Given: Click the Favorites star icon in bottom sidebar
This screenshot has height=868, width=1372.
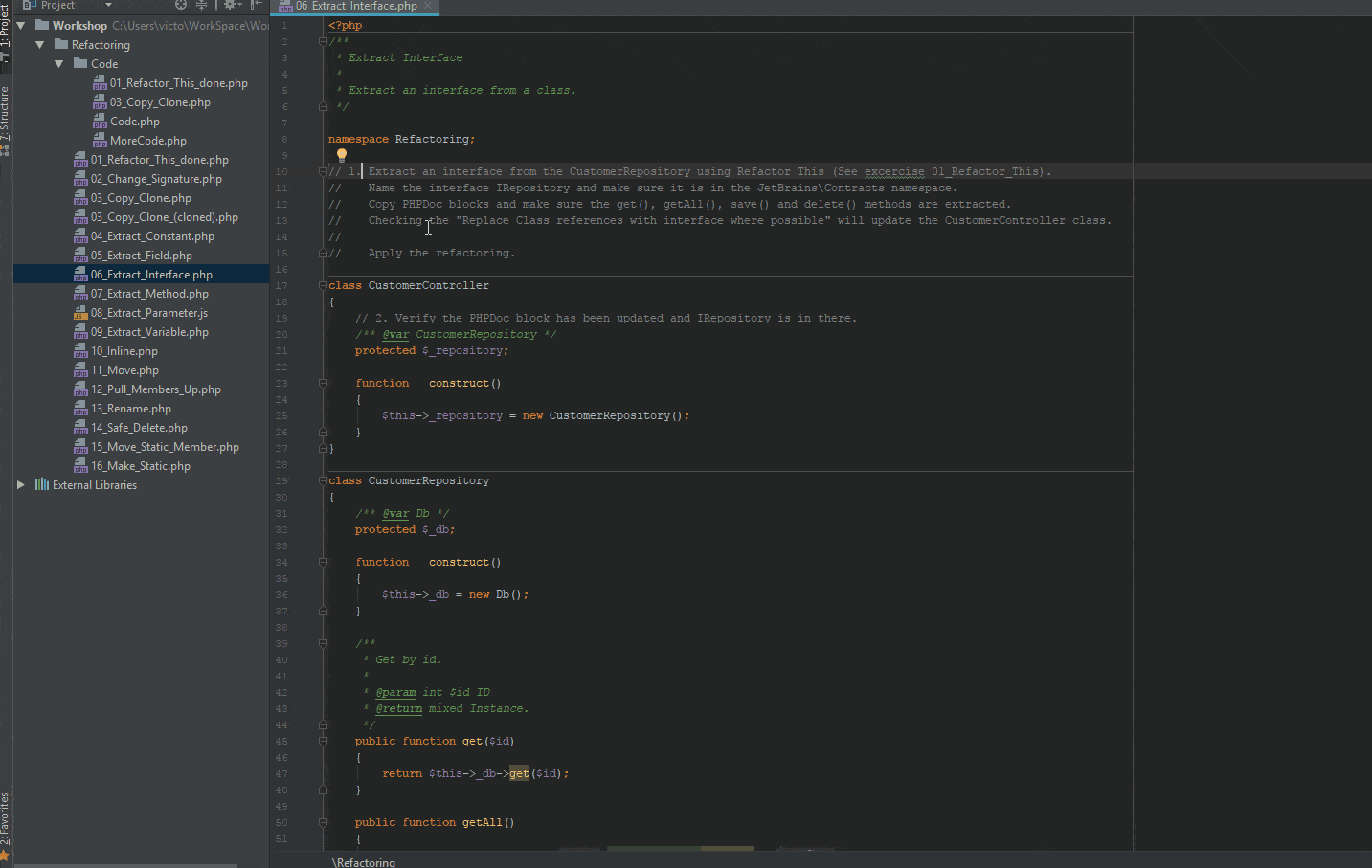Looking at the screenshot, I should [x=5, y=855].
